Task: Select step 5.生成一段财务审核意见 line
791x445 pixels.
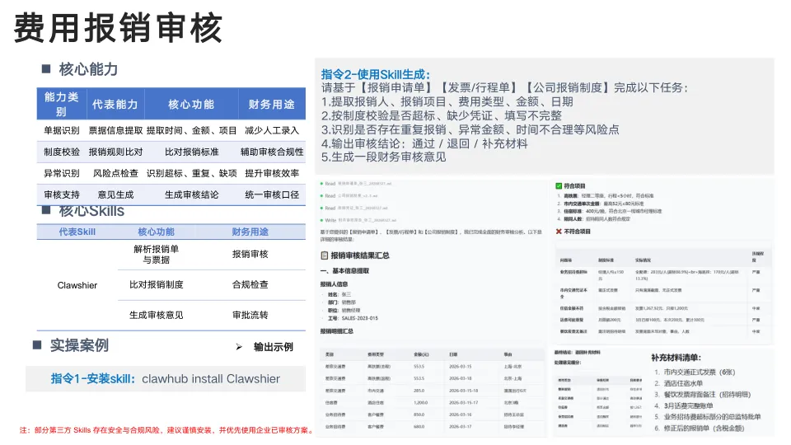Action: pos(383,157)
